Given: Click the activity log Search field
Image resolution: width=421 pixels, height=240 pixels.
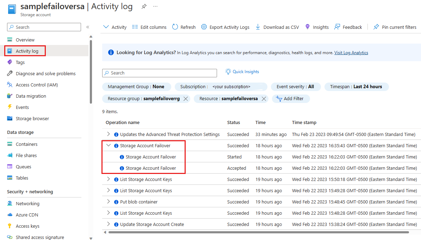Looking at the screenshot, I should pos(160,73).
